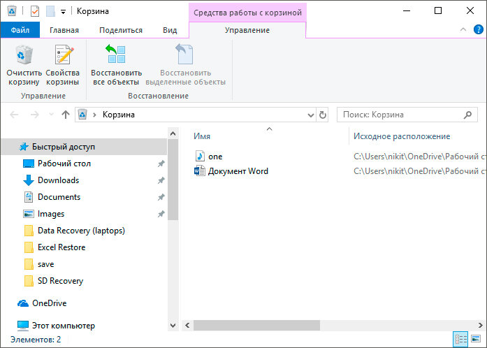
Task: Switch to large thumbnails view icon
Action: pos(476,339)
